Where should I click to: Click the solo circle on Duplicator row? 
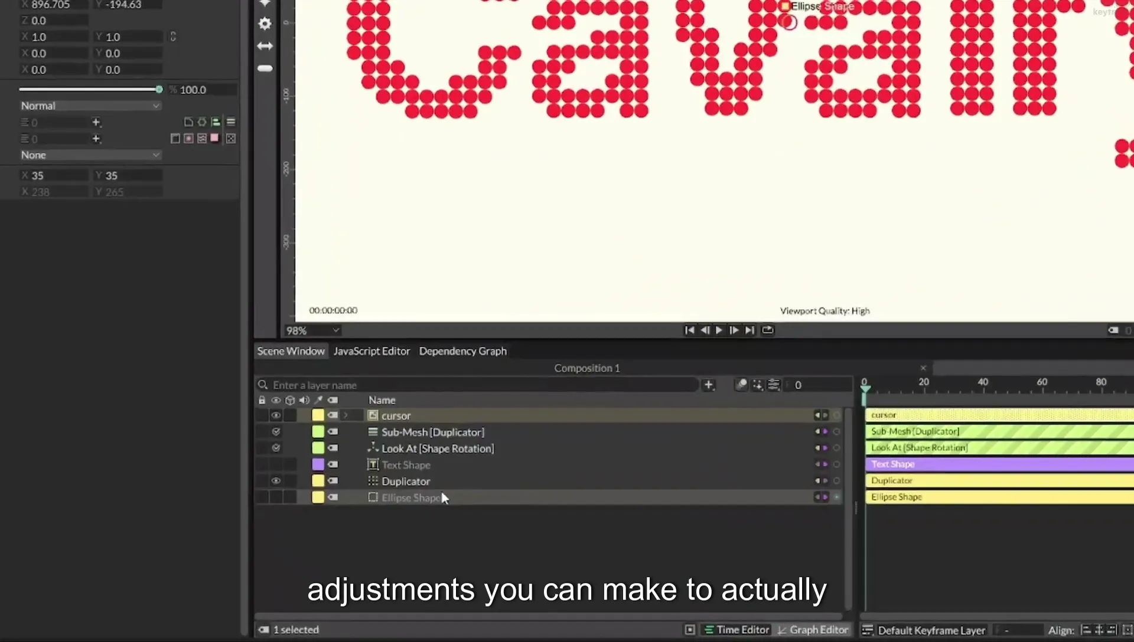[836, 481]
